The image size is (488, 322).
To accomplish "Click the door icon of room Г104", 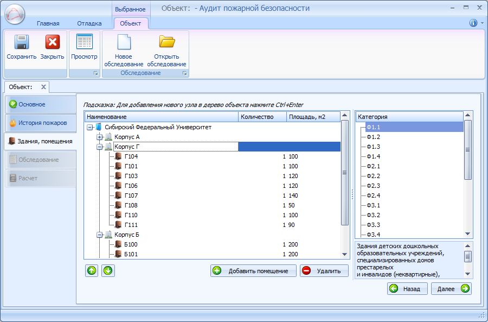I will click(118, 156).
